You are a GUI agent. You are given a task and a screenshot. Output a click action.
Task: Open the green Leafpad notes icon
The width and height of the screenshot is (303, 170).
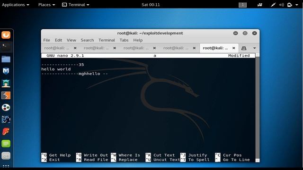(x=6, y=144)
